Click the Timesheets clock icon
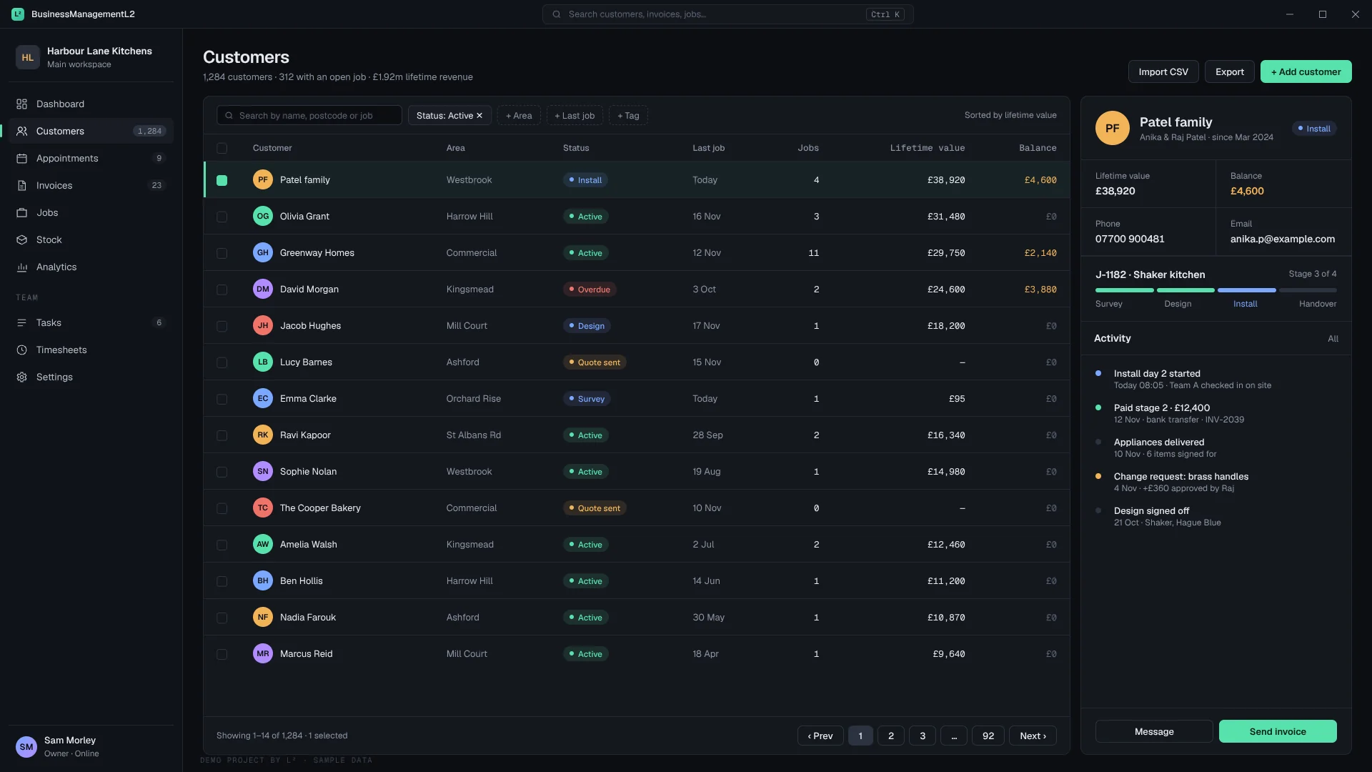 pos(21,350)
